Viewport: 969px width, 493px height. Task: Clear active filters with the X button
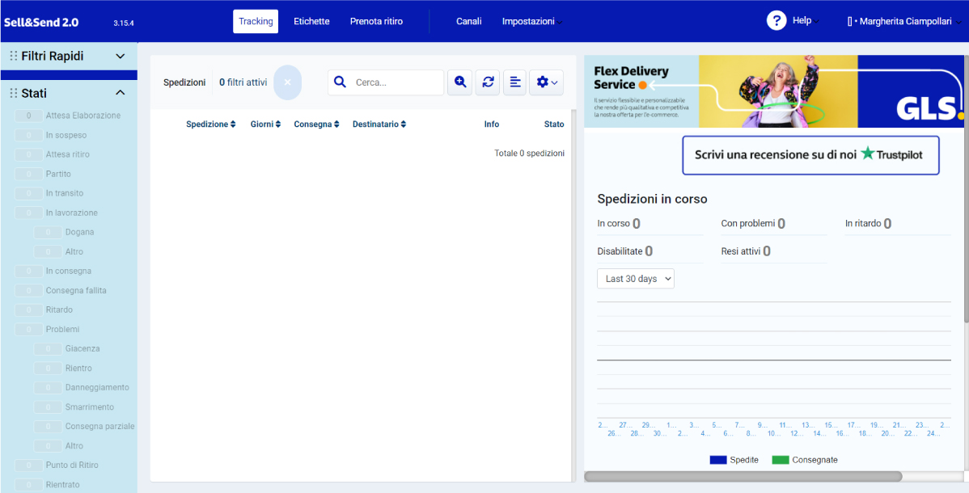point(287,82)
